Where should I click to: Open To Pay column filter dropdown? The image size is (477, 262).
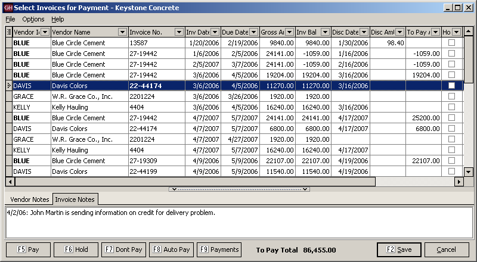coord(435,32)
